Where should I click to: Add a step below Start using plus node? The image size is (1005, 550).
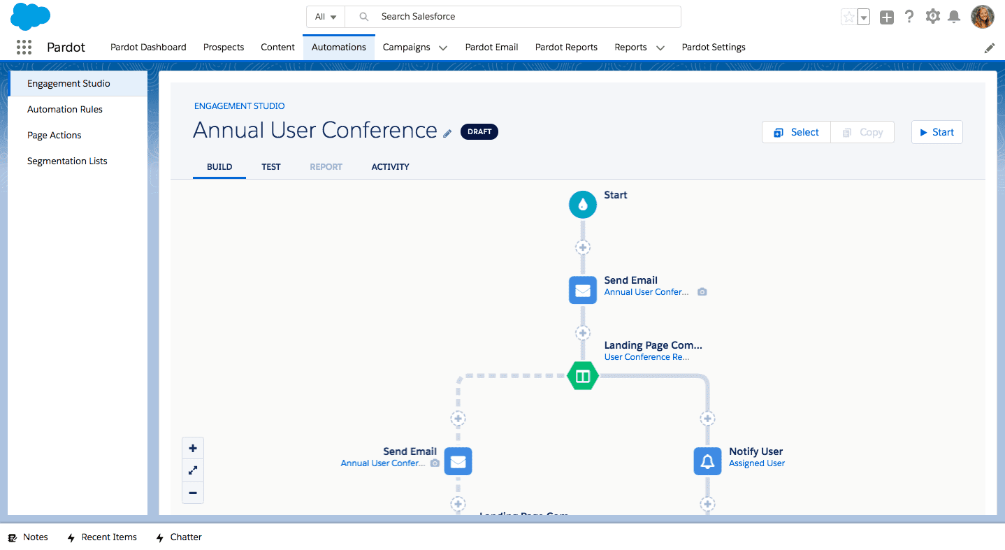point(582,247)
